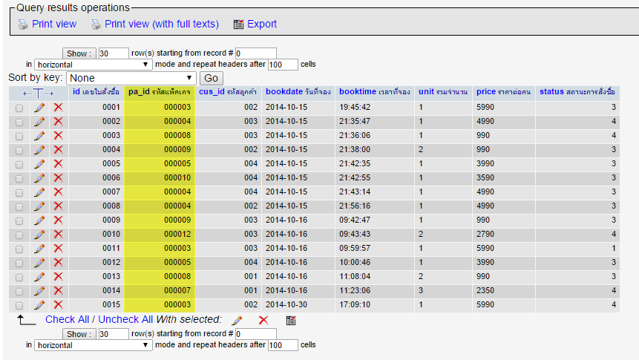Check the checkbox for row 0003

(19, 136)
